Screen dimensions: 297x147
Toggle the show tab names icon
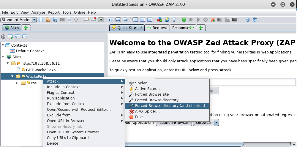[x=101, y=20]
